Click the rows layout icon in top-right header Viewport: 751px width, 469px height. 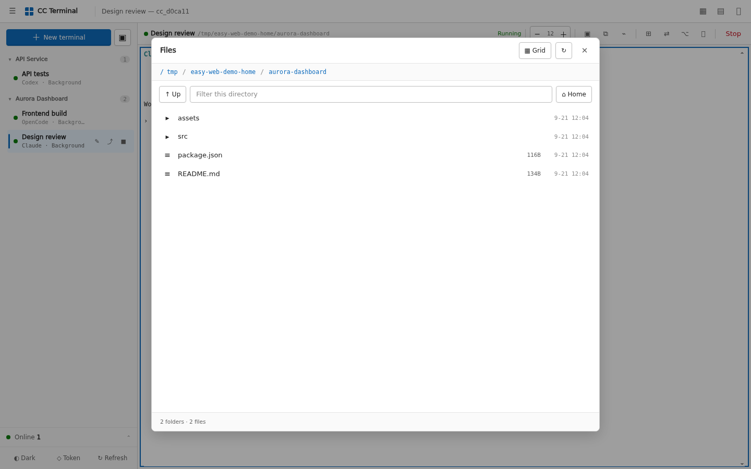721,11
